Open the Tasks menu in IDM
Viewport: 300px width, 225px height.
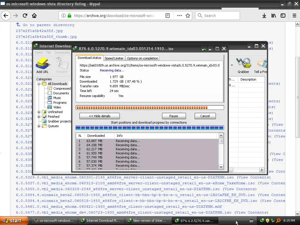point(39,52)
